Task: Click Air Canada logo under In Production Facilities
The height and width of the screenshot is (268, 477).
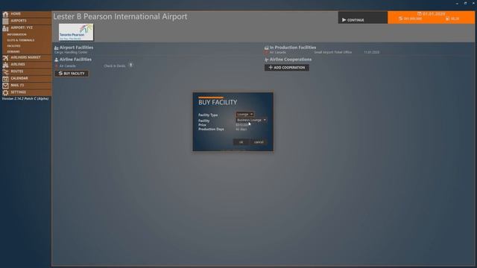Action: [x=267, y=53]
